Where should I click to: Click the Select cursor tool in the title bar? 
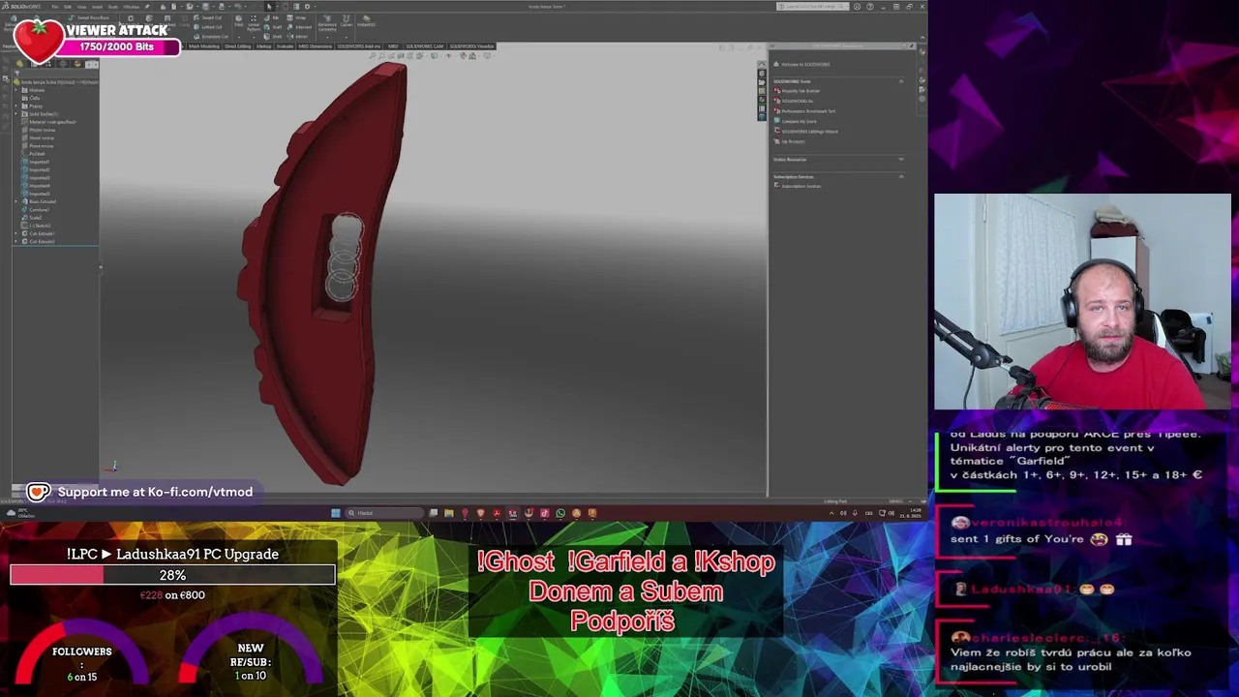[x=269, y=7]
